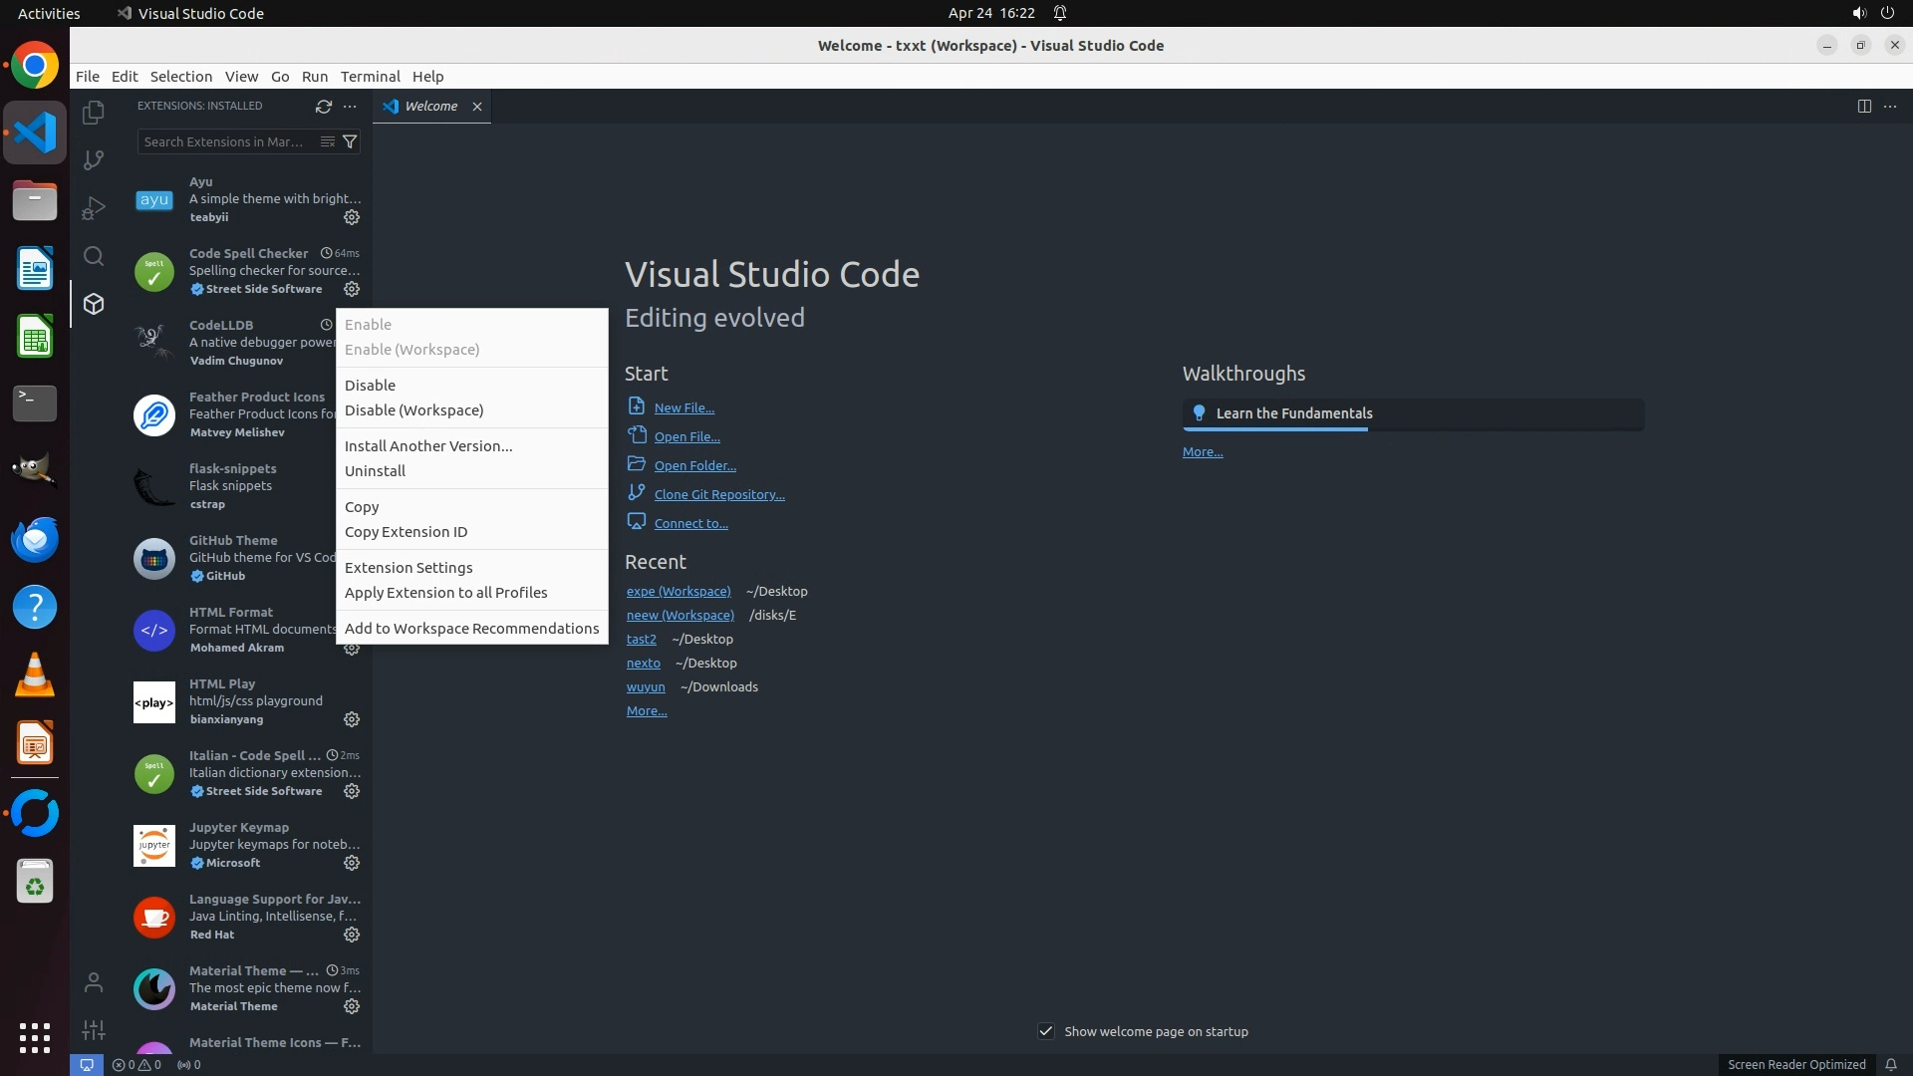
Task: Select Uninstall from the context menu
Action: (375, 470)
